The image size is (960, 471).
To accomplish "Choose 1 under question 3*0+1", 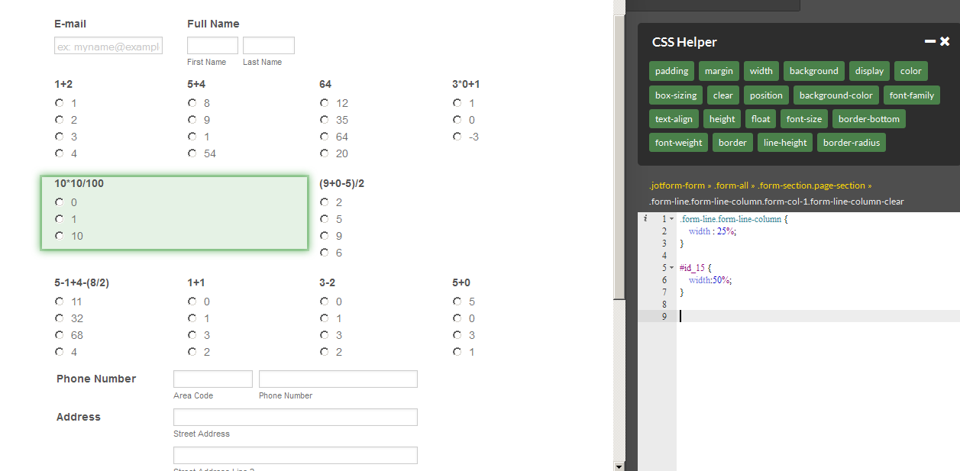I will click(457, 103).
